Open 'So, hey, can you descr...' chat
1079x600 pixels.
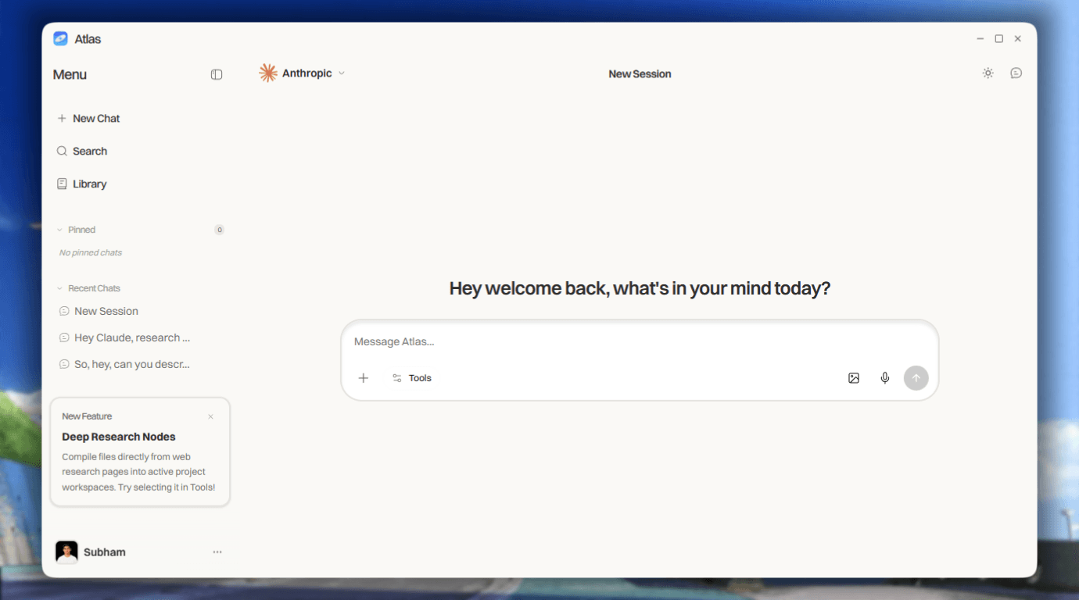click(x=125, y=364)
